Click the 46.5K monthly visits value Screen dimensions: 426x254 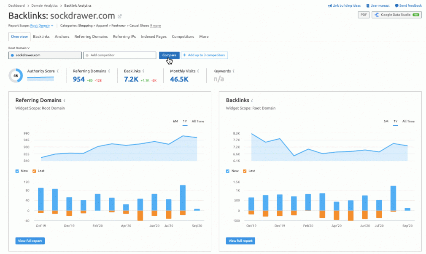(179, 79)
